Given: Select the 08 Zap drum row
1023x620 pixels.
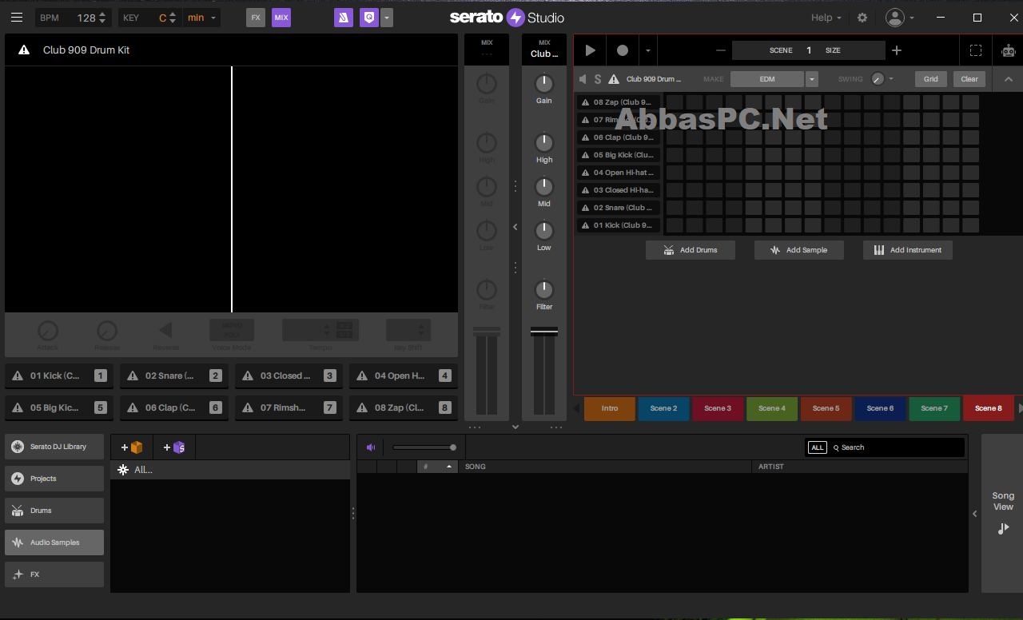Looking at the screenshot, I should click(x=619, y=102).
